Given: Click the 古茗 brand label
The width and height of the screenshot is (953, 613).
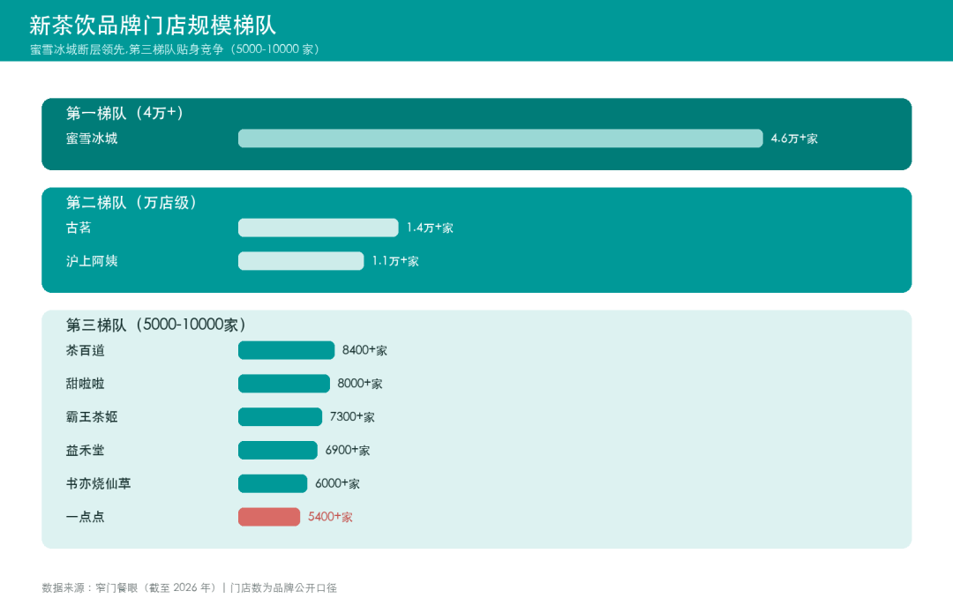Looking at the screenshot, I should [x=79, y=228].
